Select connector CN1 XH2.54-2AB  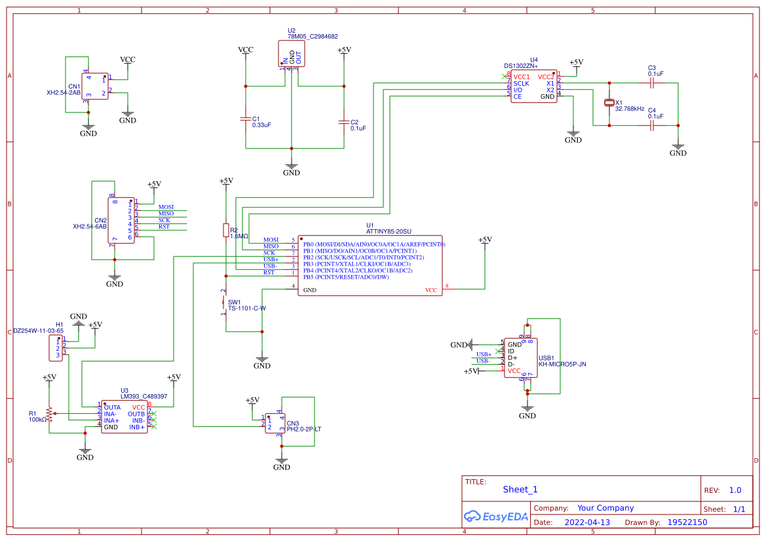click(x=95, y=85)
